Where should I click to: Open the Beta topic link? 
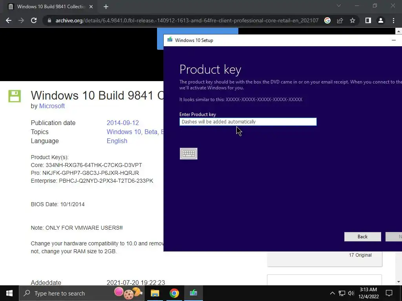pyautogui.click(x=151, y=132)
